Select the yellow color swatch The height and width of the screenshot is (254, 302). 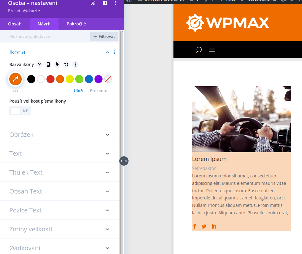[x=70, y=79]
